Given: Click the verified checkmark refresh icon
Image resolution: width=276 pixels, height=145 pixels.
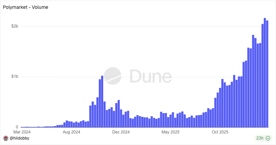Looking at the screenshot, I should click(268, 138).
